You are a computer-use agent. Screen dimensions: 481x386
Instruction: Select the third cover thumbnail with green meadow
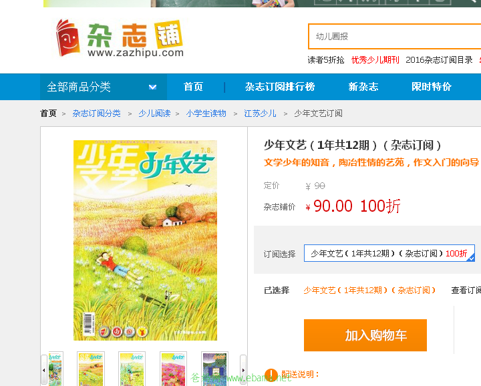pyautogui.click(x=132, y=369)
